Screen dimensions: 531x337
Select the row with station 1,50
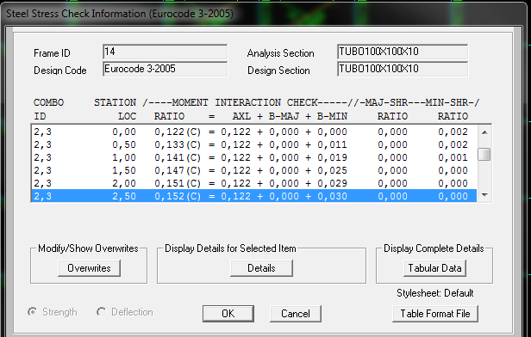coord(254,170)
